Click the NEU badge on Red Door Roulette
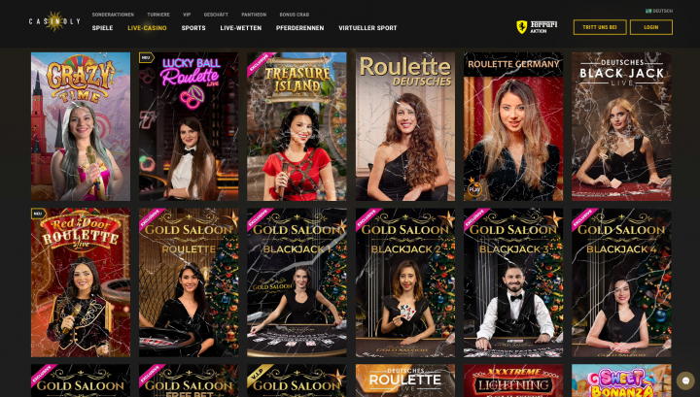Image resolution: width=700 pixels, height=397 pixels. pos(38,214)
